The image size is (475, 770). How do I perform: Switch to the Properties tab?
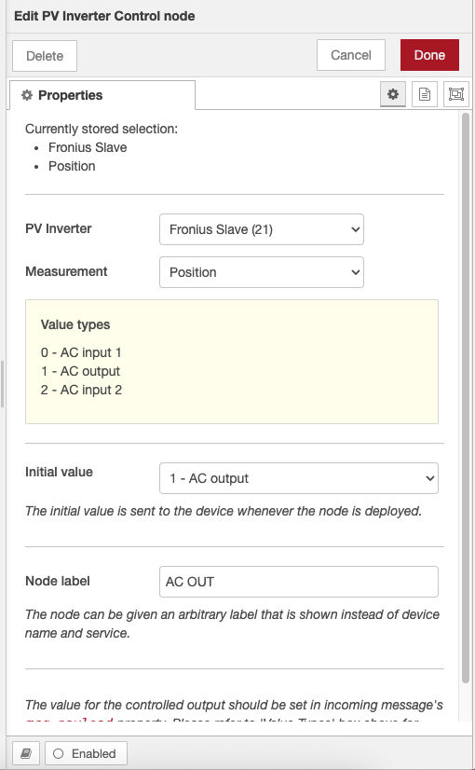pos(102,95)
